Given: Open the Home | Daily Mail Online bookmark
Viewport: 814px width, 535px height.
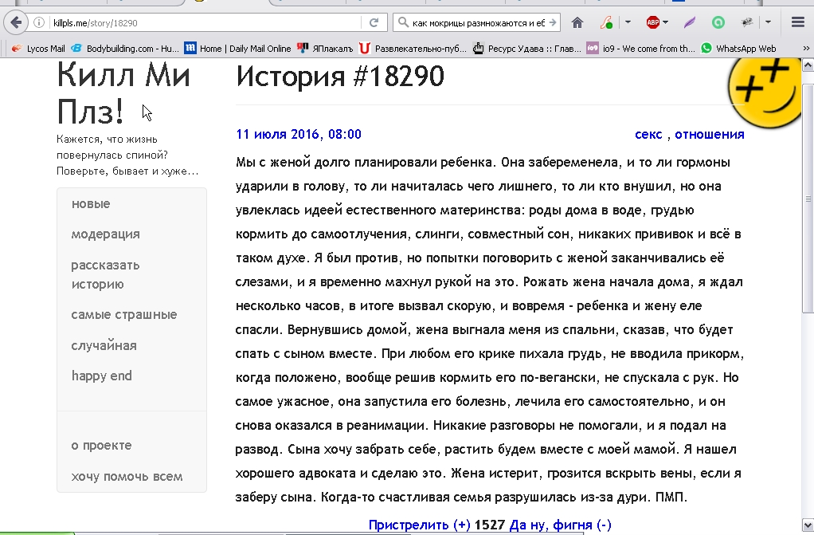Looking at the screenshot, I should 238,49.
